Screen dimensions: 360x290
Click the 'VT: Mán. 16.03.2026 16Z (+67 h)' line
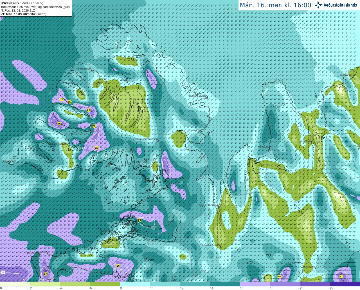point(23,14)
